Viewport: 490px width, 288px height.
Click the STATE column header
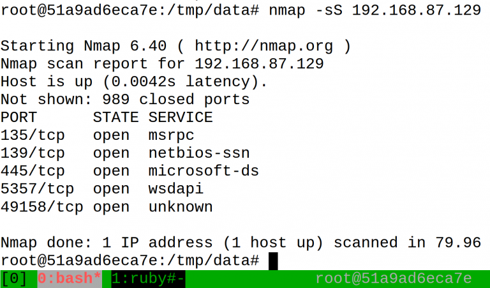point(116,117)
